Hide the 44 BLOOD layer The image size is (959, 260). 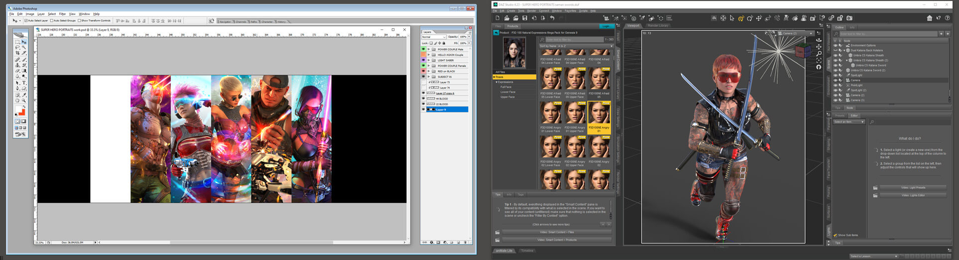click(423, 99)
